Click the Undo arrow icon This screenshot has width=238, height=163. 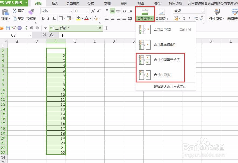[x=32, y=28]
